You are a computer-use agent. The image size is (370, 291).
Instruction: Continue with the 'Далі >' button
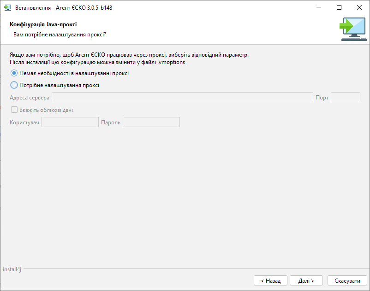pos(306,281)
